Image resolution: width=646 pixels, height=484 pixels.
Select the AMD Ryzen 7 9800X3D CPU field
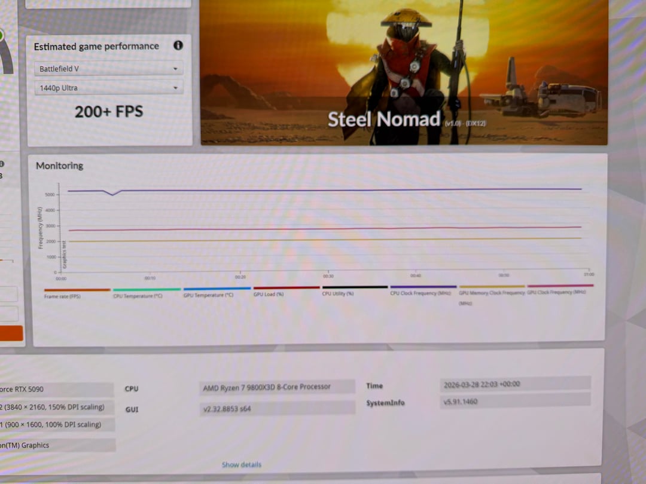[x=266, y=387]
